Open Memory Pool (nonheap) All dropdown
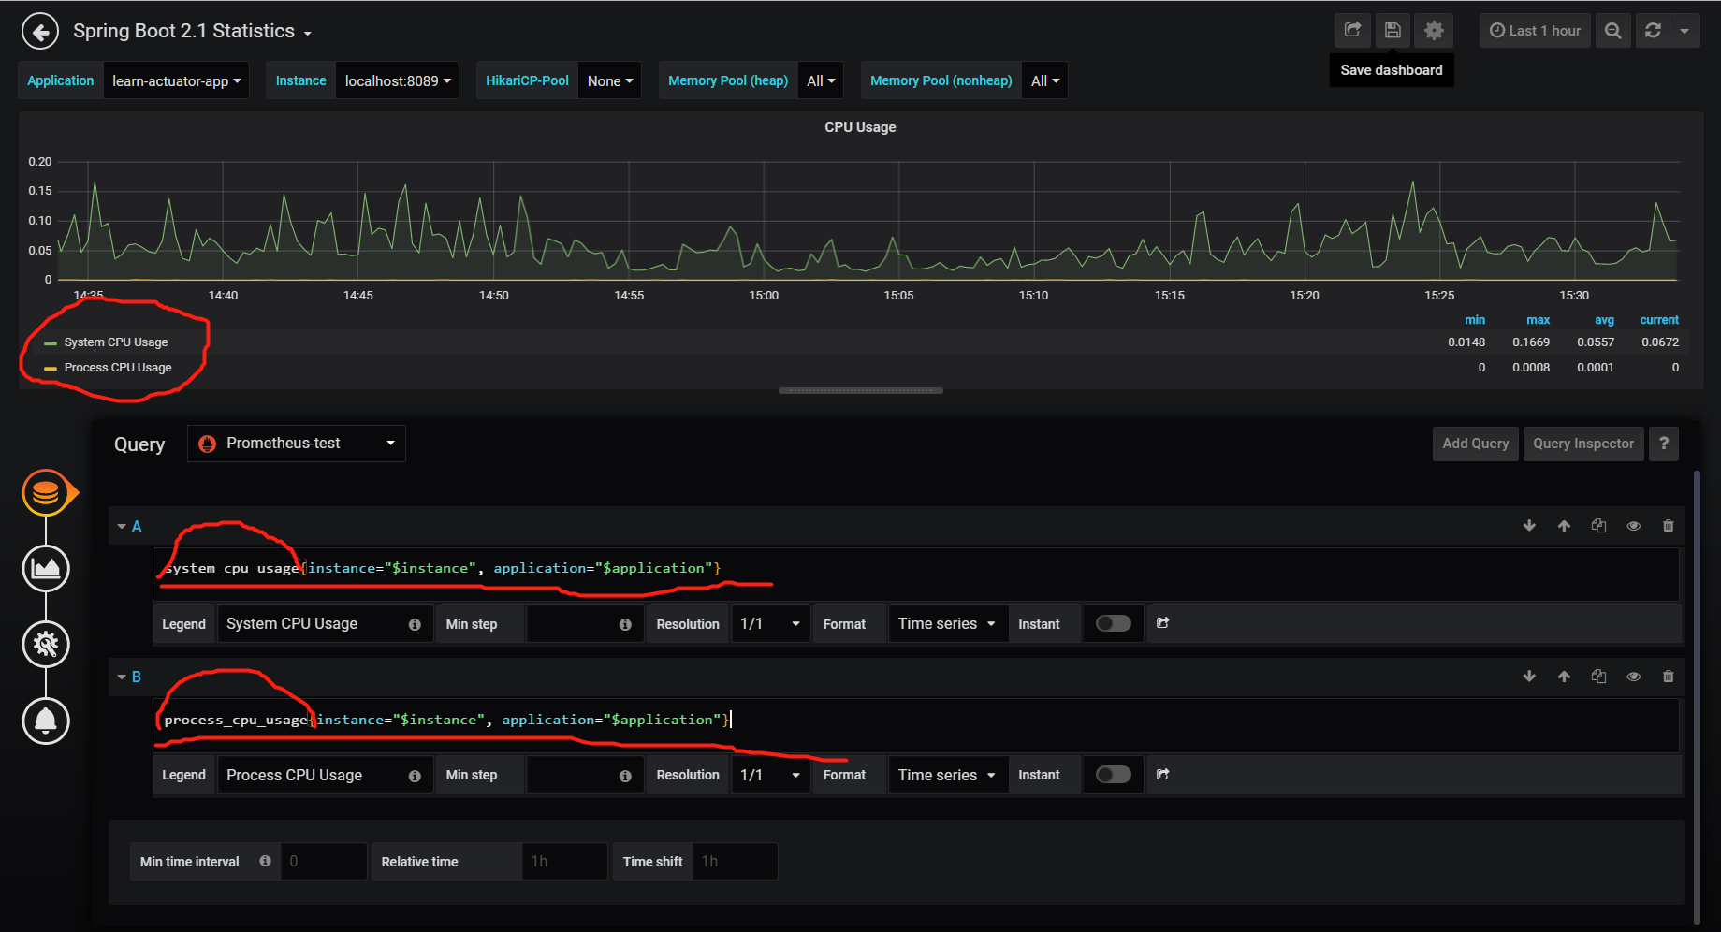This screenshot has height=932, width=1721. (1045, 80)
